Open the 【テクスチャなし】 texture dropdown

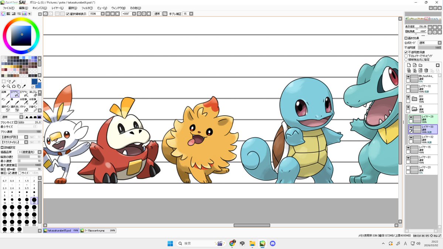[15, 142]
